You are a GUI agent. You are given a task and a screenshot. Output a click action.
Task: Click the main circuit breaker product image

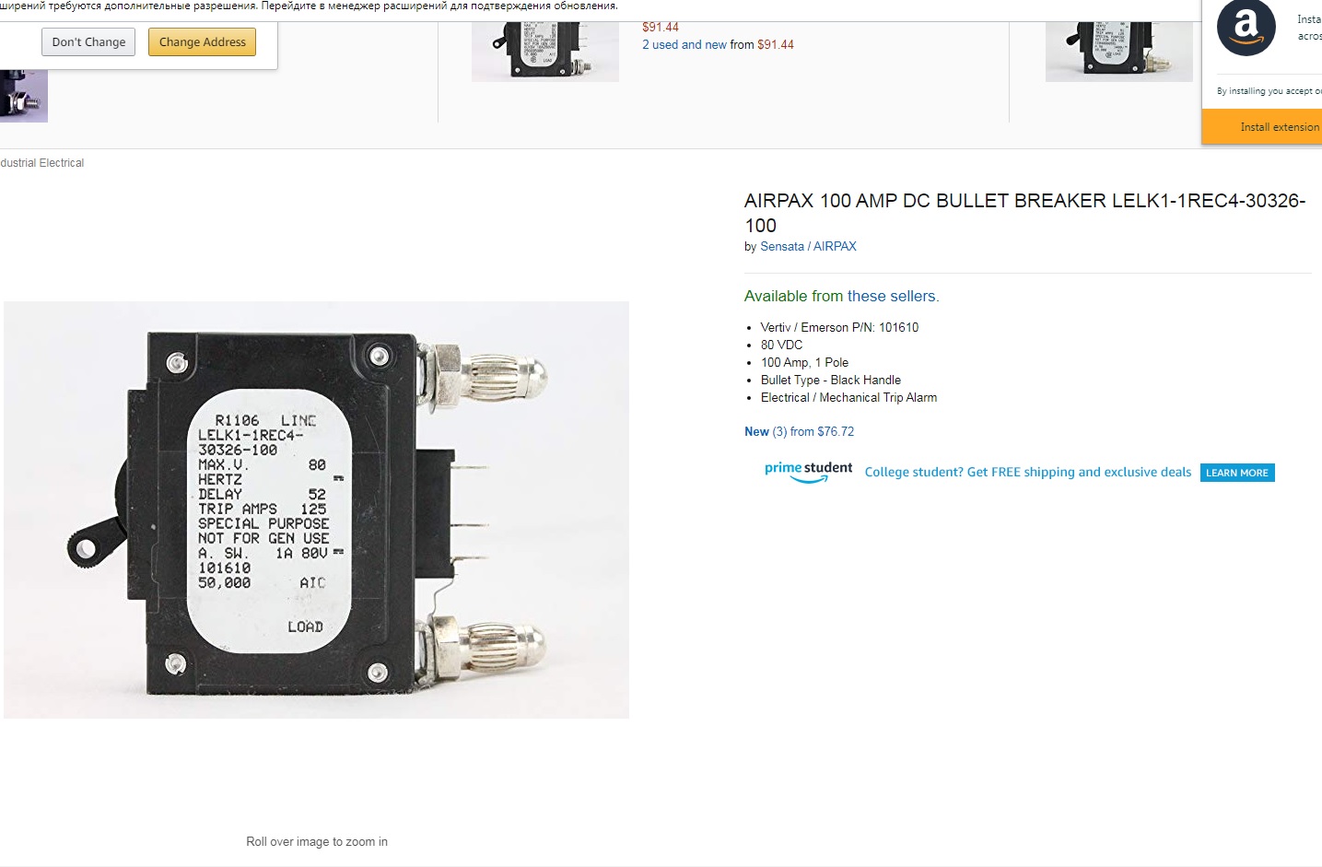pyautogui.click(x=316, y=510)
